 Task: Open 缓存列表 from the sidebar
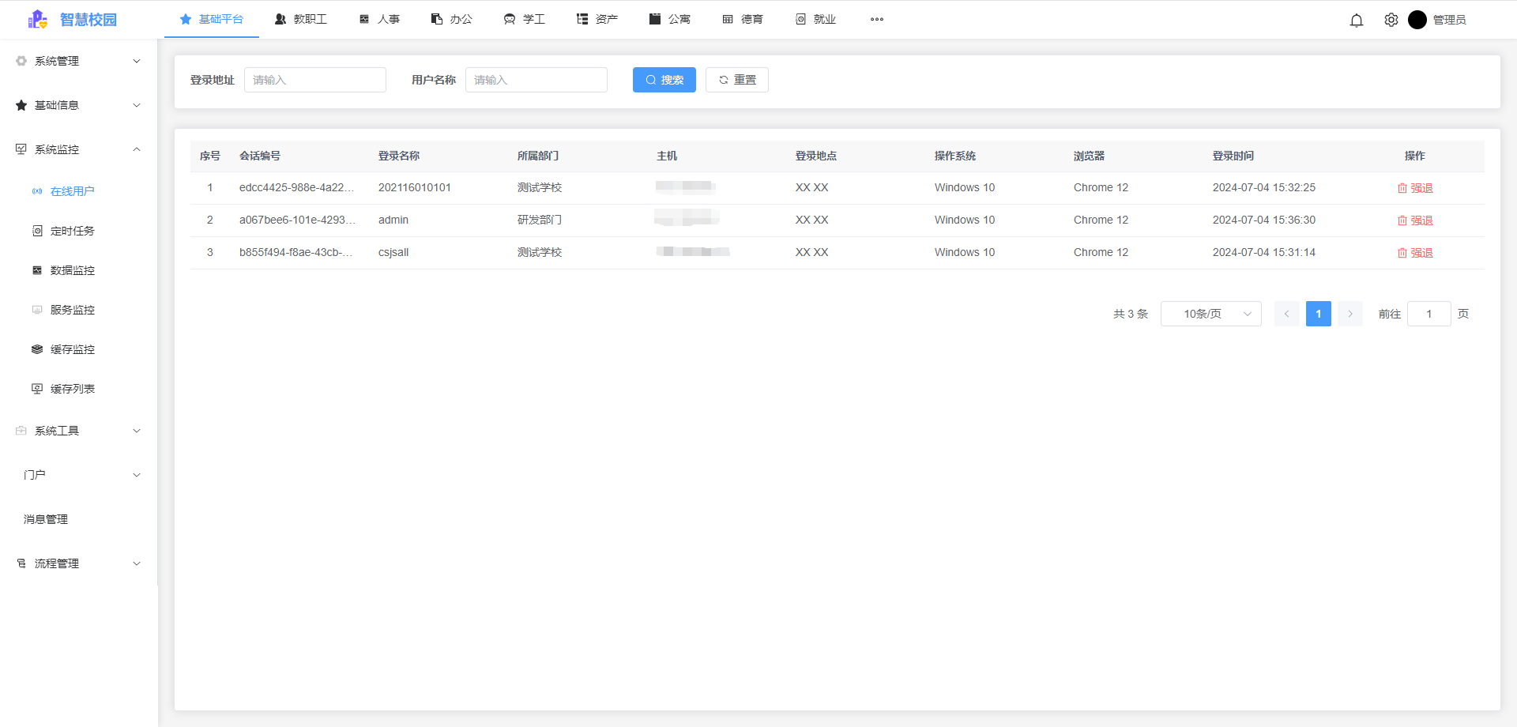tap(72, 388)
